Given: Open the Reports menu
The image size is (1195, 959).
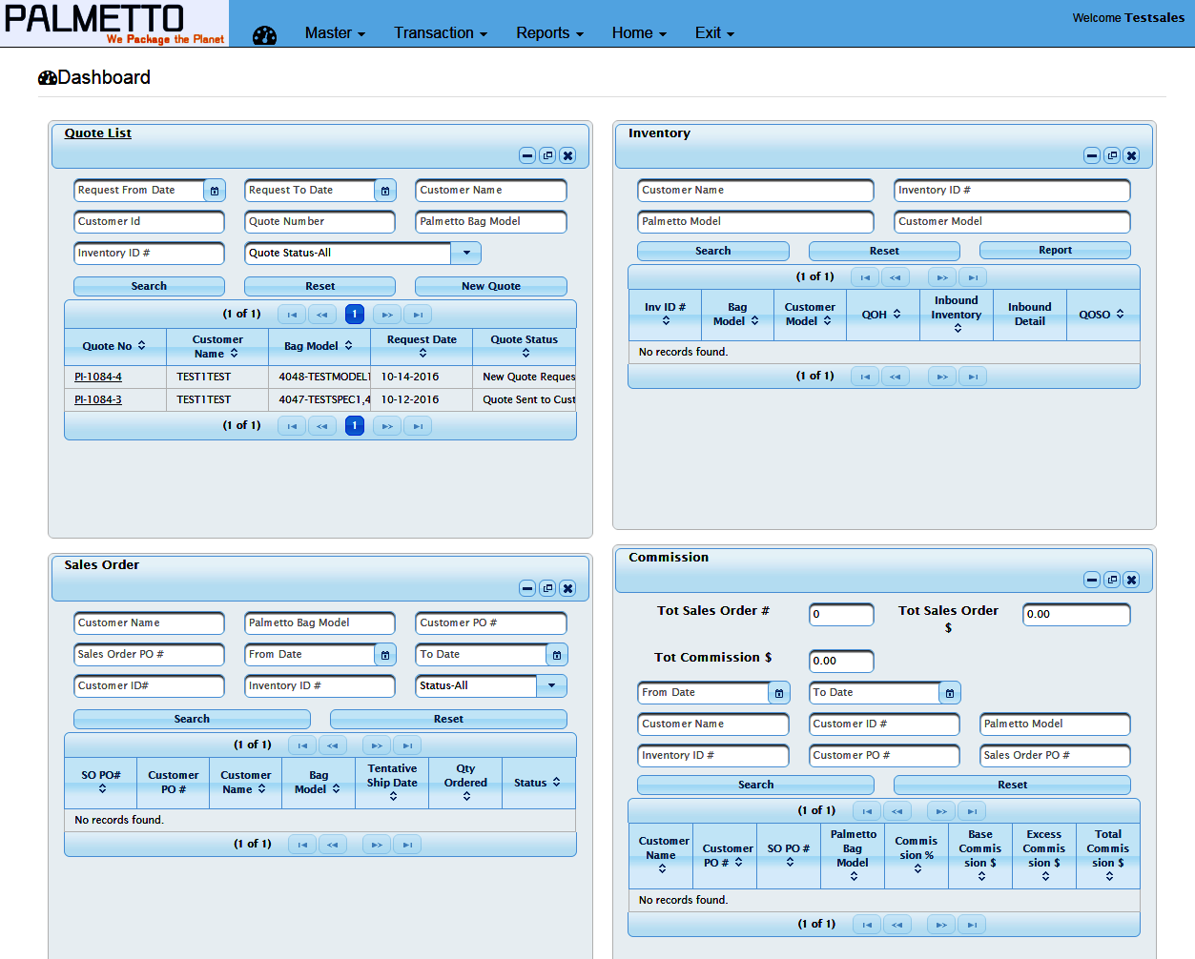Looking at the screenshot, I should point(549,33).
